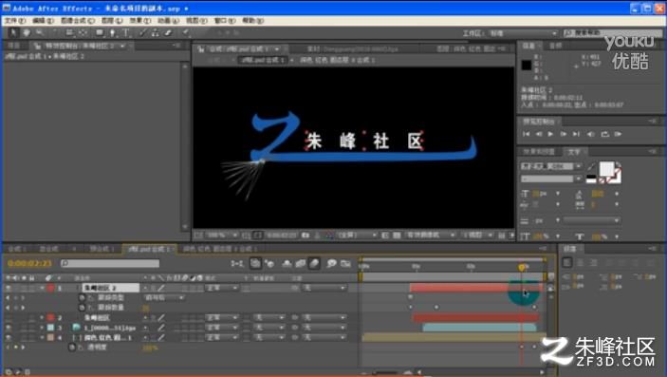The height and width of the screenshot is (377, 667).
Task: Open blending mode dropdown of layer 1
Action: click(222, 288)
